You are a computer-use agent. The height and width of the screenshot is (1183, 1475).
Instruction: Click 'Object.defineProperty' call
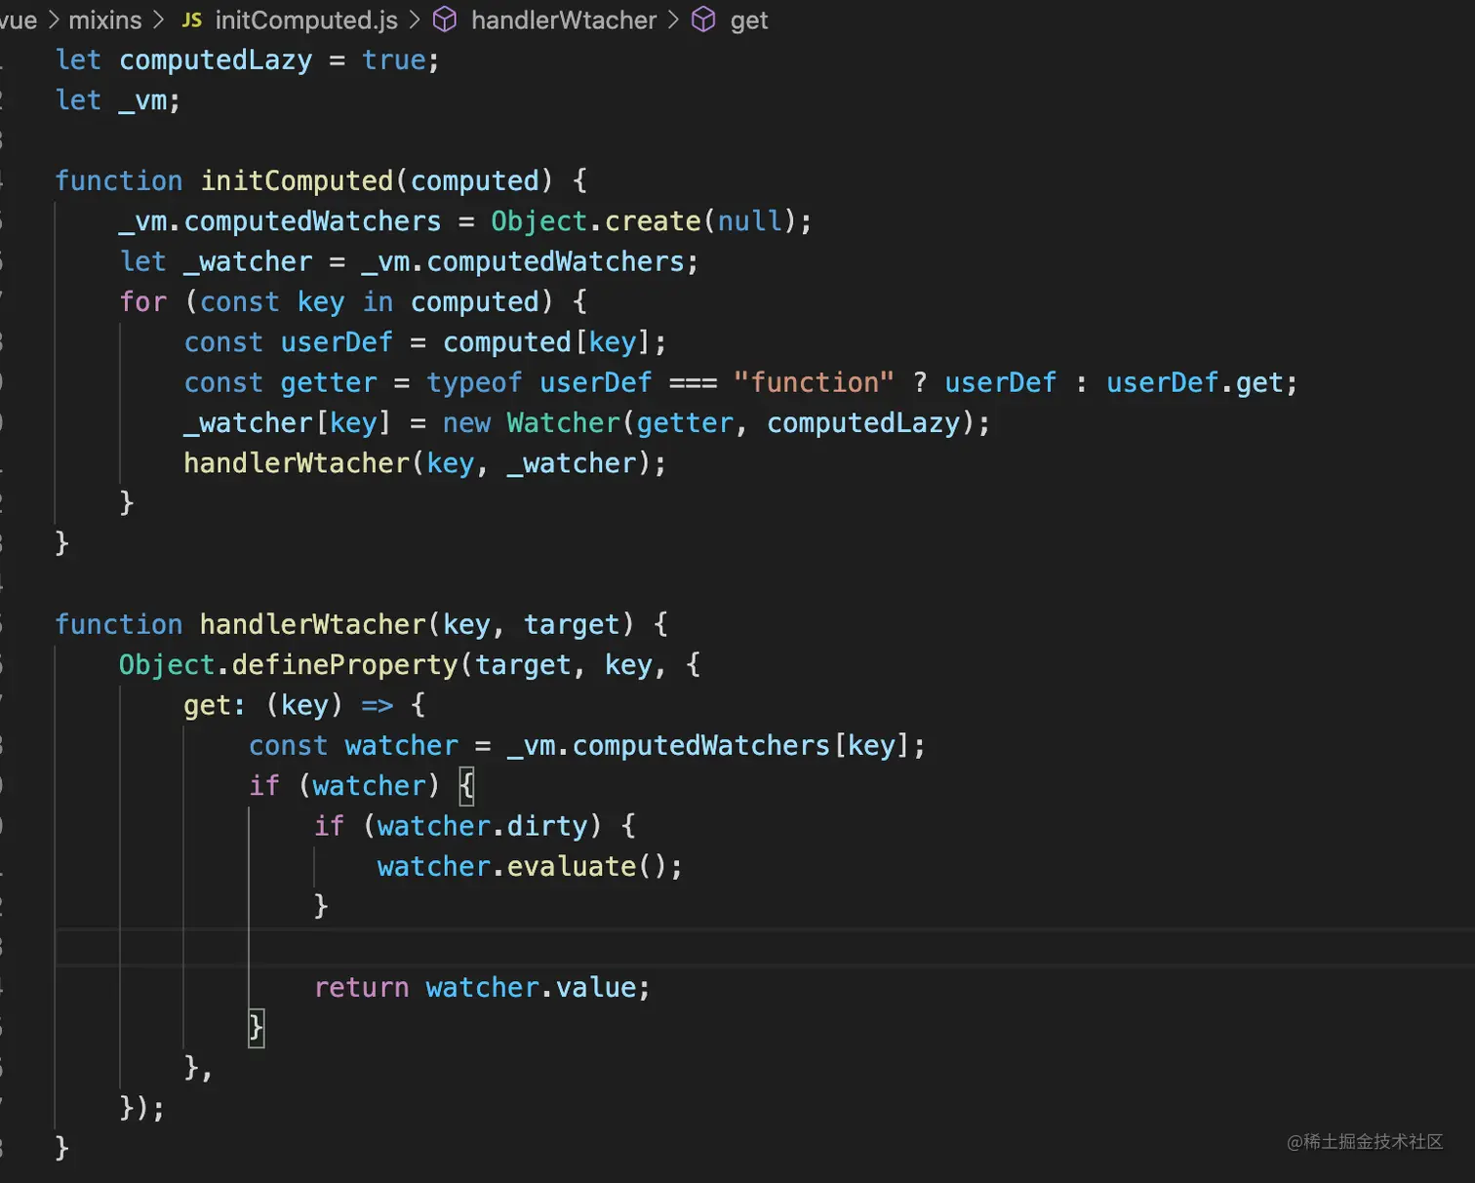point(289,665)
